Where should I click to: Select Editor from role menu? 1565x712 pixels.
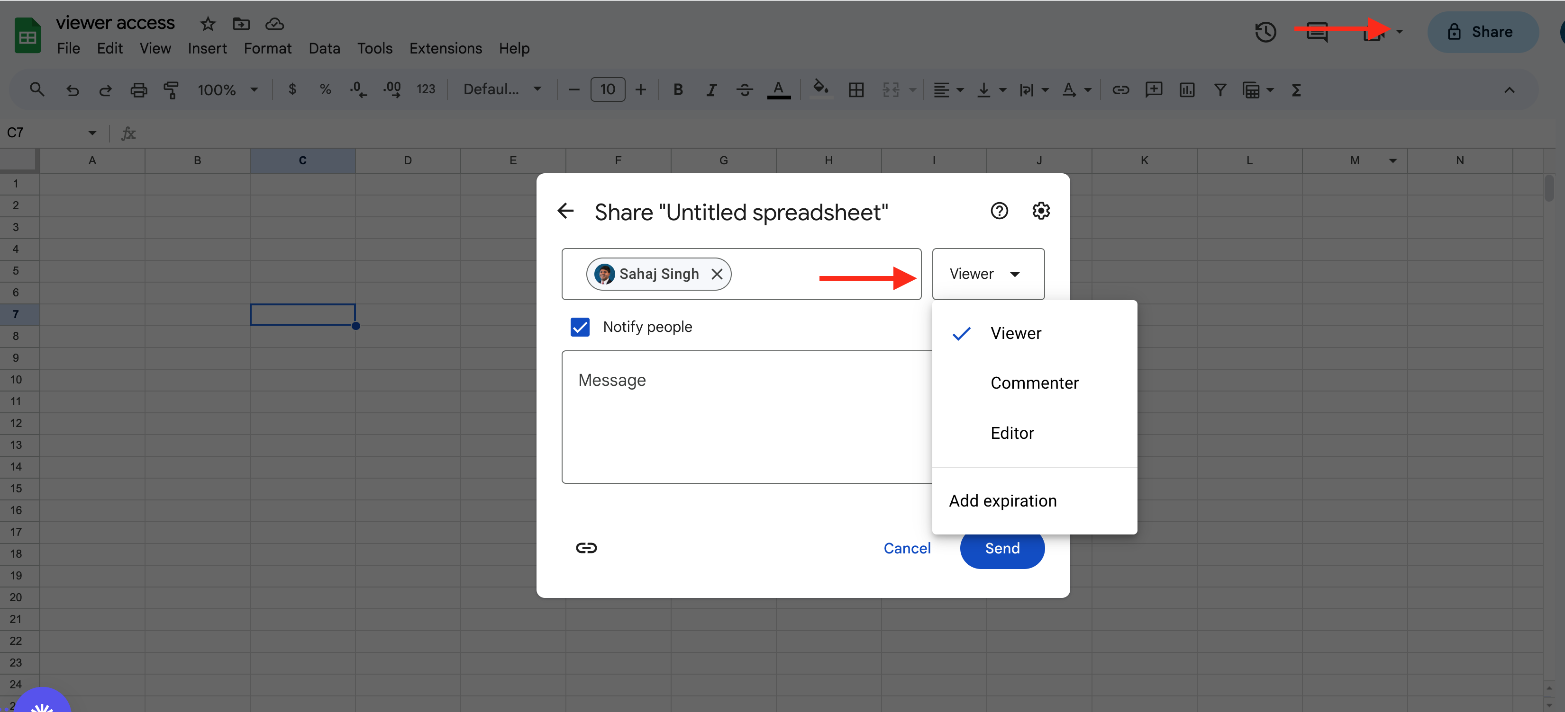pos(1034,433)
